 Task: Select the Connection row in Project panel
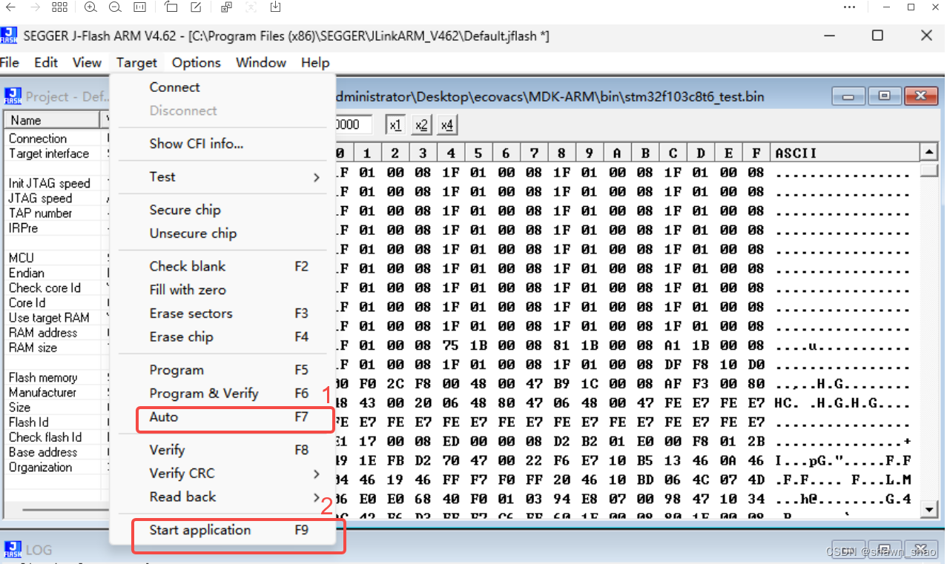56,139
